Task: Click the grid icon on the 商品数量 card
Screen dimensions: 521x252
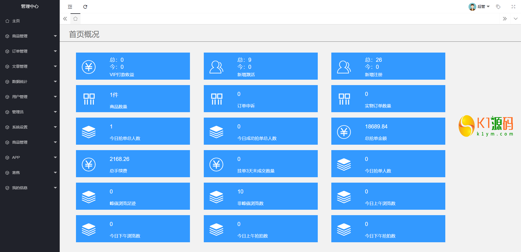Action: (x=89, y=99)
